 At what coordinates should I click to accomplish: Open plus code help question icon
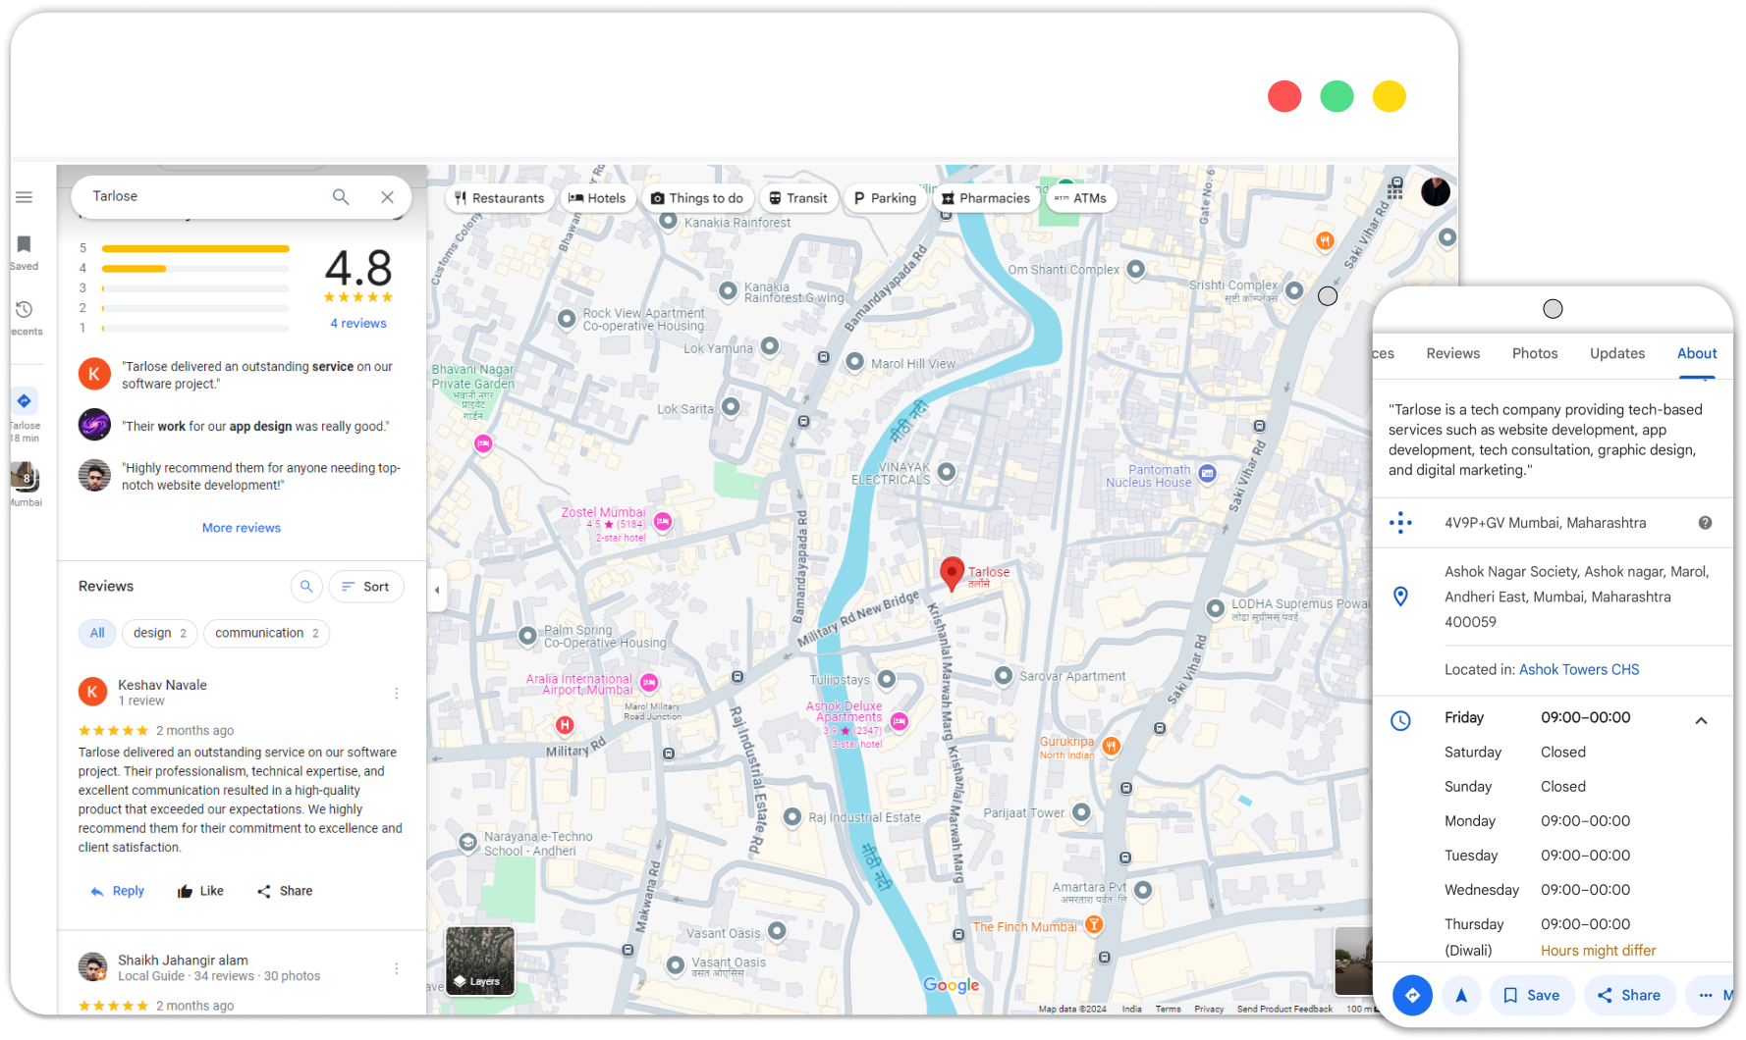[x=1705, y=523]
